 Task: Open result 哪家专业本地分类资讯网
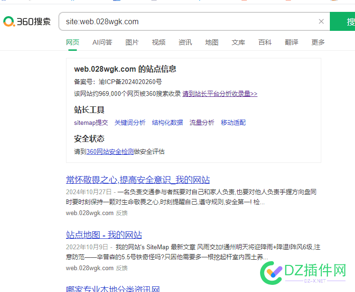pos(113,289)
